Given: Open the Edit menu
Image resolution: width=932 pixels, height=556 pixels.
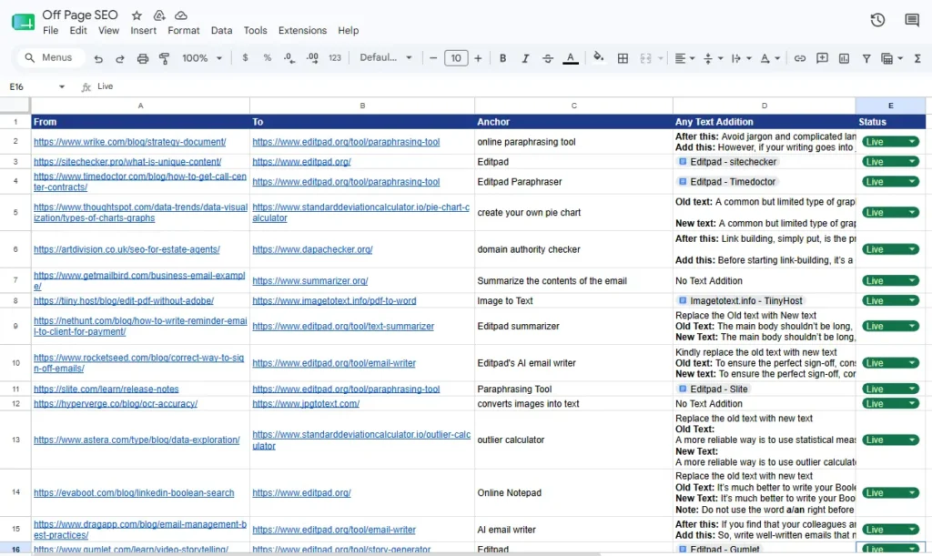Looking at the screenshot, I should pos(78,30).
